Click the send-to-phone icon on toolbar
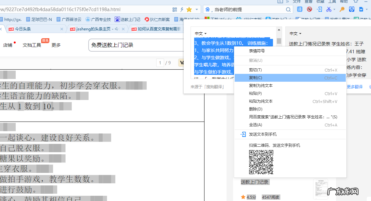Screen dimensions: 371x201 coord(319,9)
